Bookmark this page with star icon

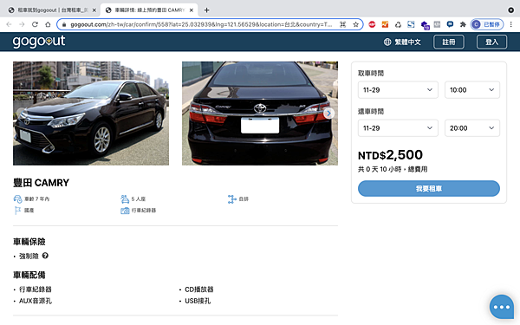(356, 24)
